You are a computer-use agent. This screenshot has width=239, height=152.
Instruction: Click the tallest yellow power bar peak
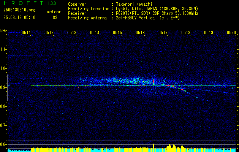[153, 147]
